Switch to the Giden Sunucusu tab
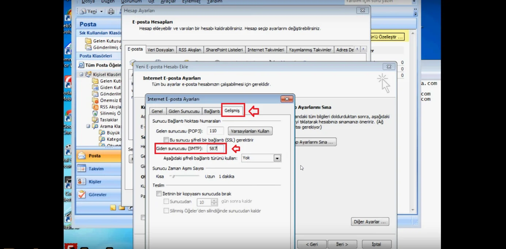 coord(184,111)
